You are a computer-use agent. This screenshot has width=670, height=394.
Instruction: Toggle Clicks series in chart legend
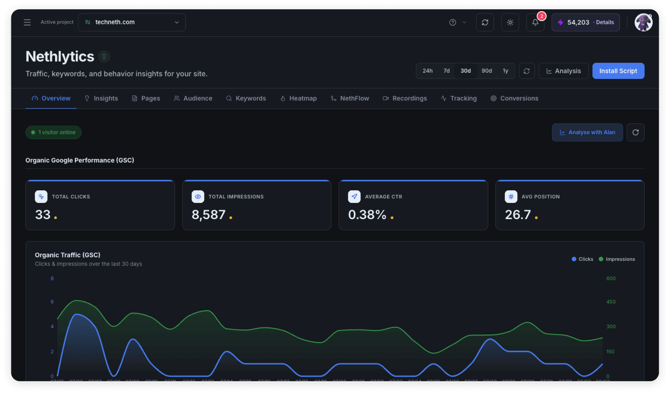582,259
